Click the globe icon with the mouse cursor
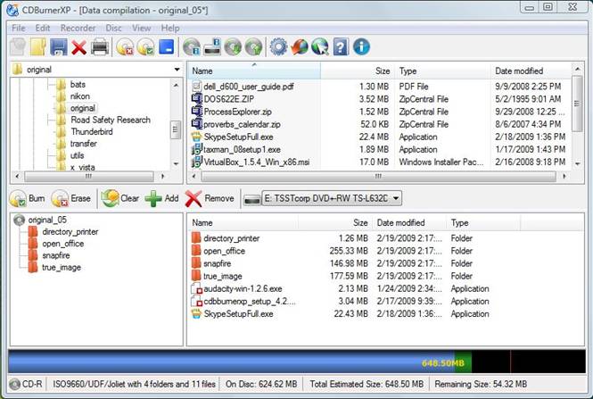The image size is (593, 399). pyautogui.click(x=320, y=47)
